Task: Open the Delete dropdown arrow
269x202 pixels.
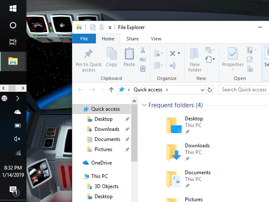Action: tap(179, 53)
